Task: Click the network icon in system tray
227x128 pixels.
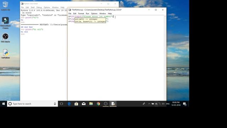Action: point(160,104)
